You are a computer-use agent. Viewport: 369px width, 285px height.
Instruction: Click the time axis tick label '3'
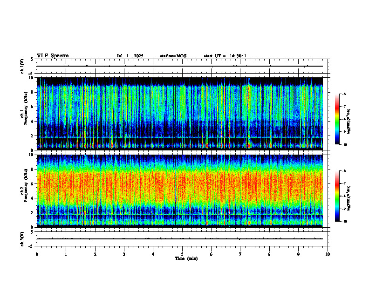(x=124, y=254)
